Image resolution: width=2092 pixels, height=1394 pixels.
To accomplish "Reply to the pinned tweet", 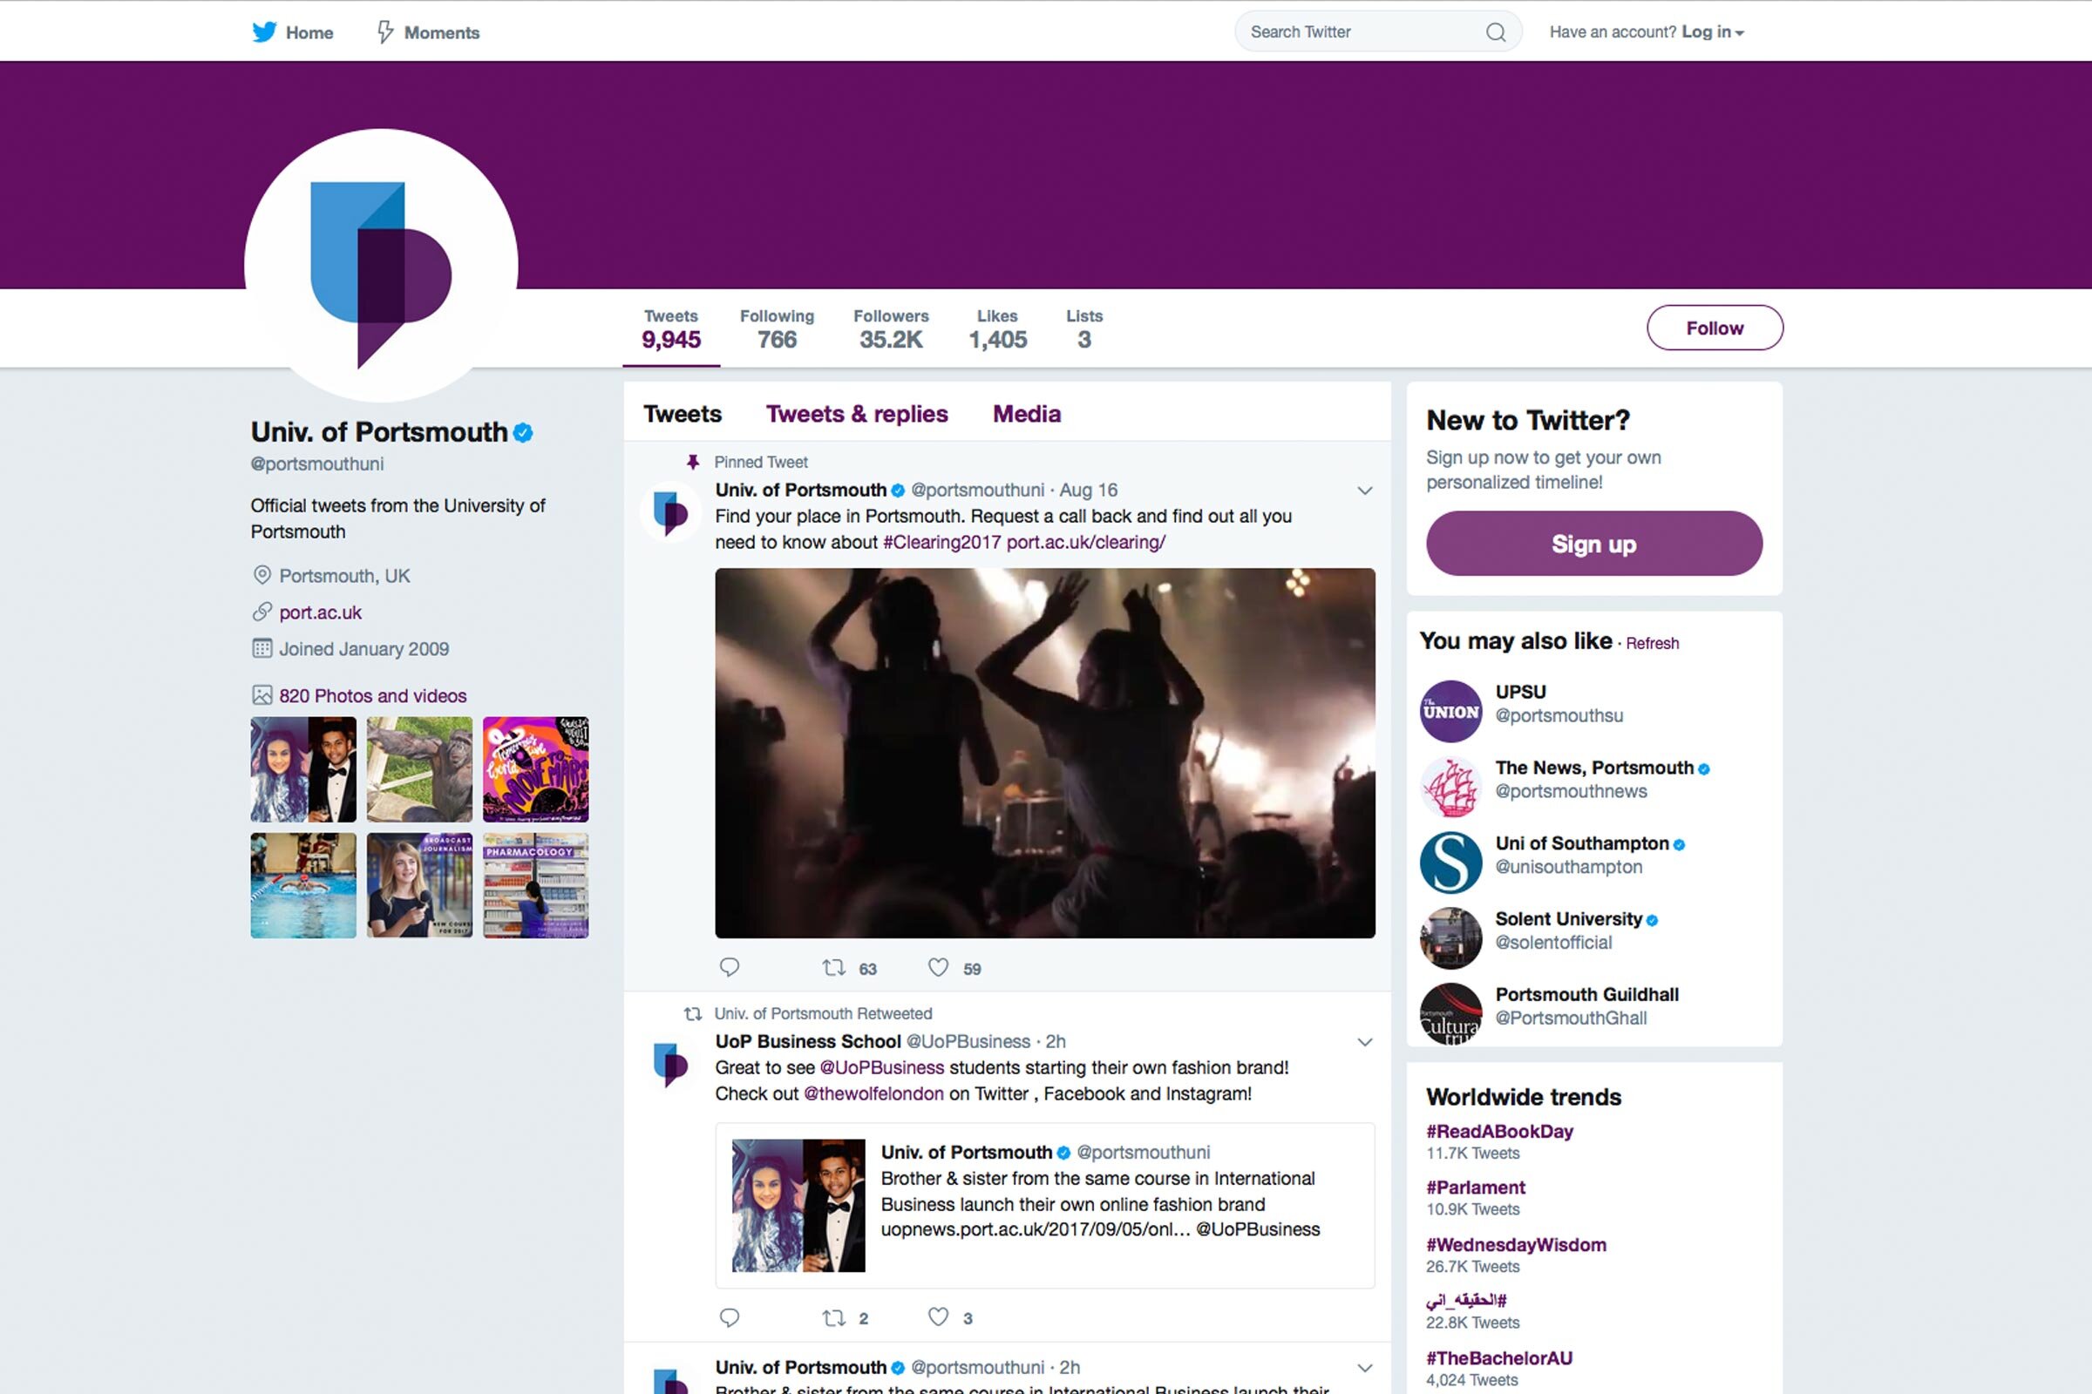I will coord(730,967).
